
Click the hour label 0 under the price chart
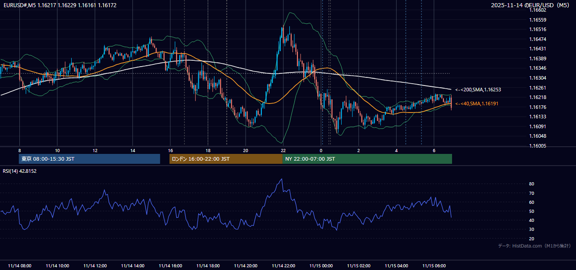321,150
